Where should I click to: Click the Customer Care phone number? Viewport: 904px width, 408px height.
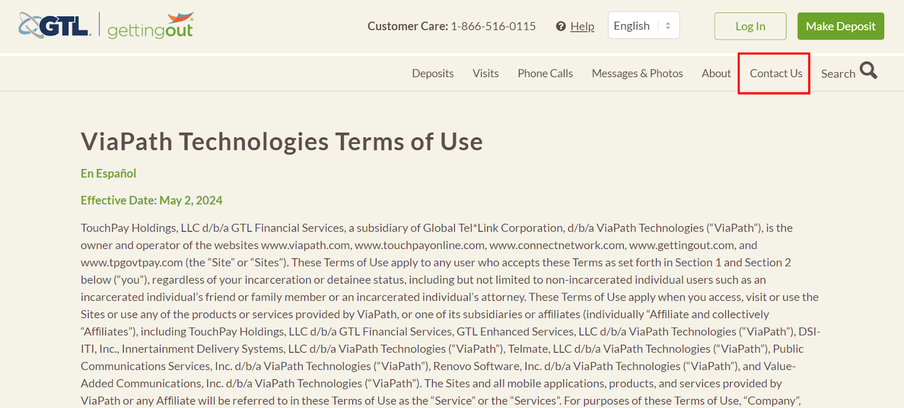coord(493,26)
